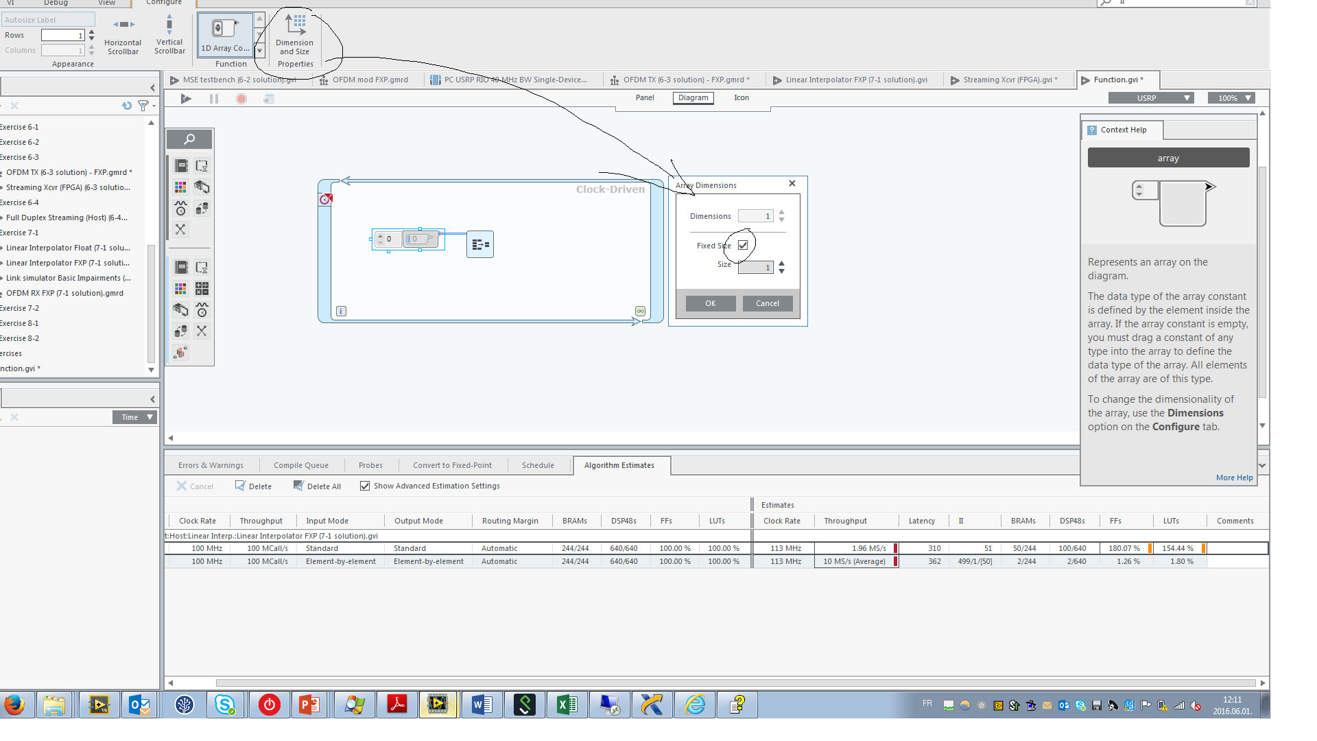Click the Run arrow in the diagram toolbar
This screenshot has width=1317, height=741.
tap(186, 99)
